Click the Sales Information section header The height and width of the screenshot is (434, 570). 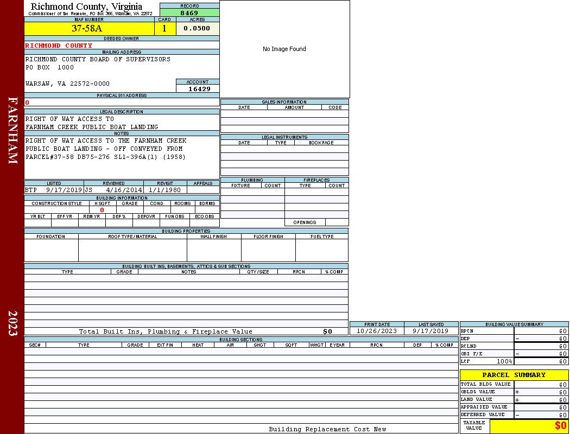pyautogui.click(x=284, y=102)
